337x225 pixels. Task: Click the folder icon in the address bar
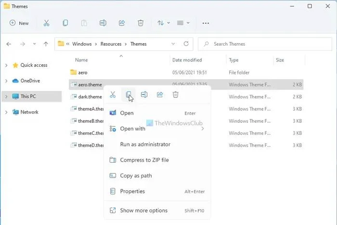[x=61, y=44]
